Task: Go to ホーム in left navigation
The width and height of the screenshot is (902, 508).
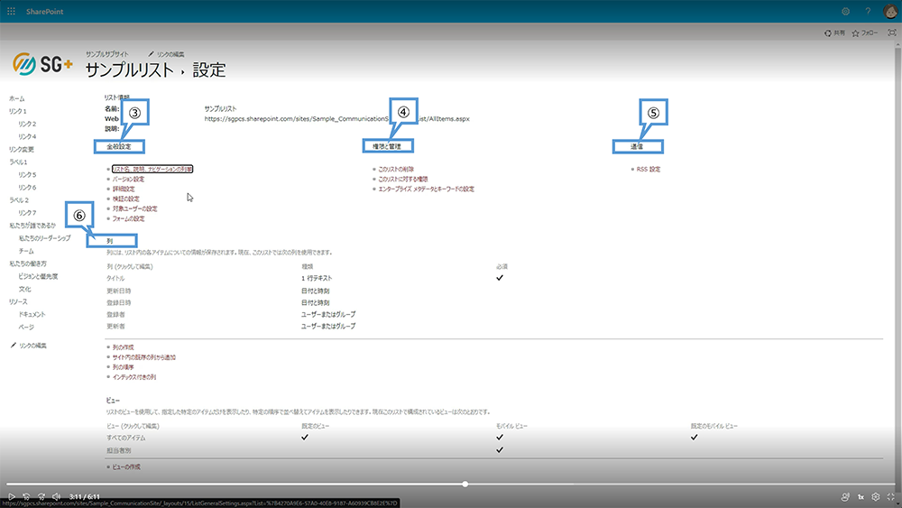Action: coord(16,98)
